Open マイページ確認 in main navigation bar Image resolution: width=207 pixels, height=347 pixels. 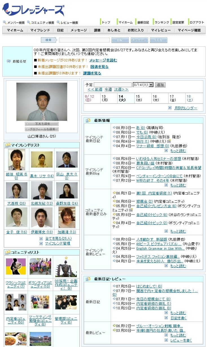(x=189, y=30)
